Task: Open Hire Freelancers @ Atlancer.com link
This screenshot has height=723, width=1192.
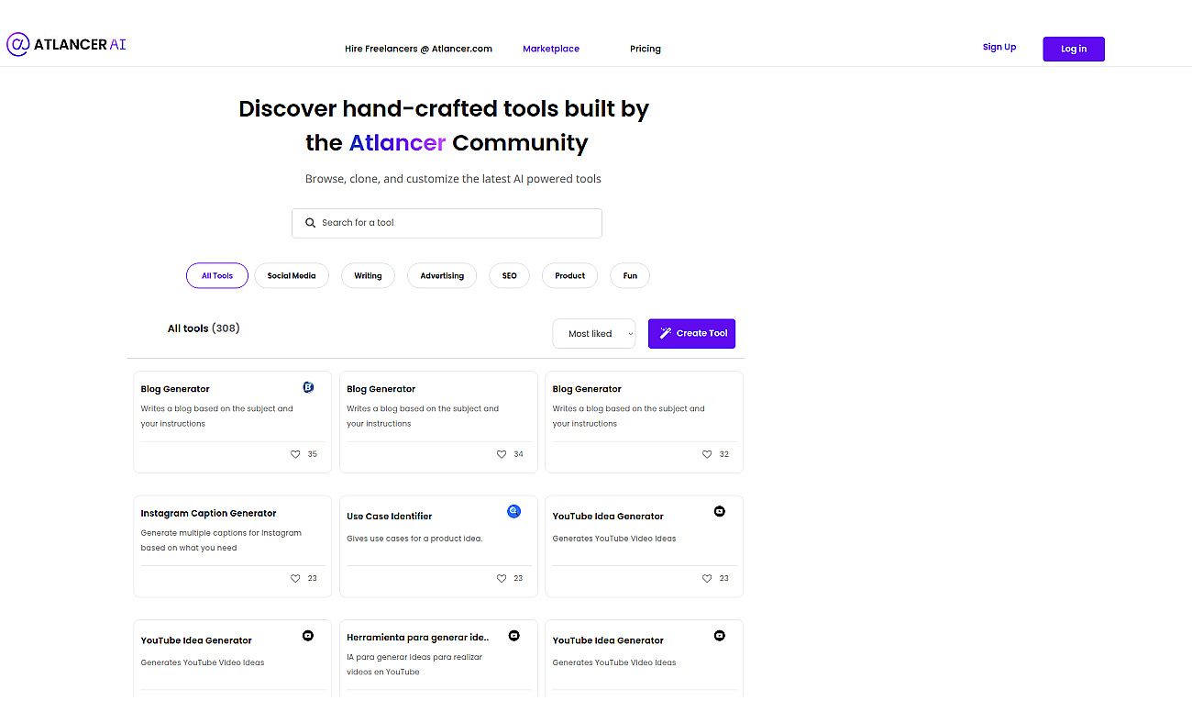Action: (x=418, y=49)
